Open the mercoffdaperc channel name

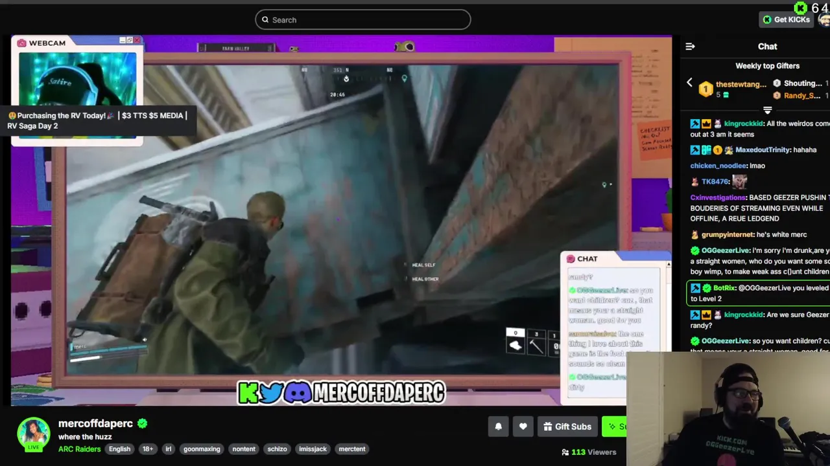click(95, 423)
